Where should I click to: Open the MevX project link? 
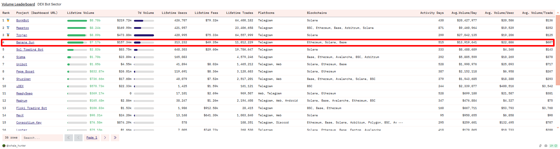click(20, 115)
